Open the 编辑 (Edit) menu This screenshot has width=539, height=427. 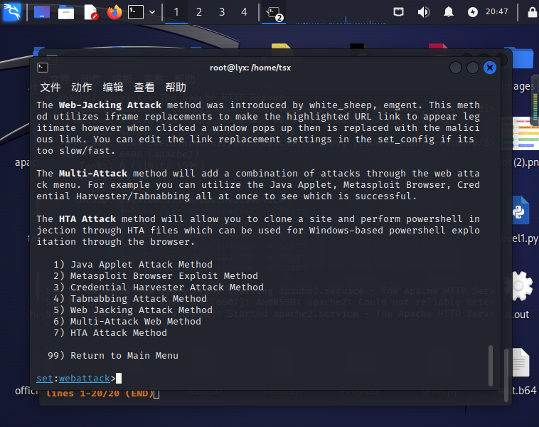(113, 88)
